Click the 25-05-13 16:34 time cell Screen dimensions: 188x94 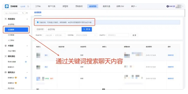pos(151,55)
